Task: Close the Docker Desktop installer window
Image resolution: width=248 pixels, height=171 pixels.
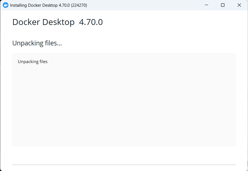Action: coord(239,5)
